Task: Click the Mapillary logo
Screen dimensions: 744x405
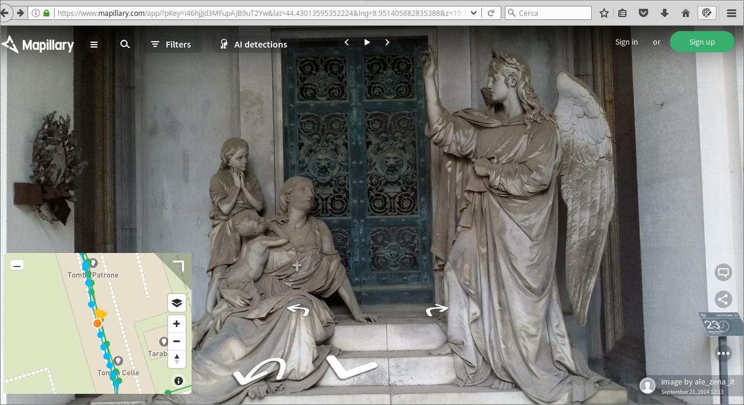Action: [38, 45]
